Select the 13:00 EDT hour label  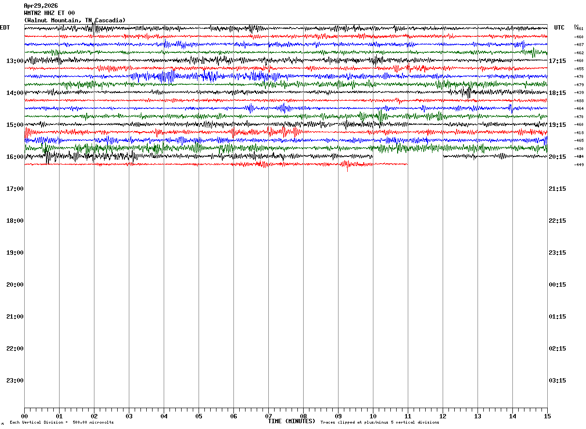tap(15, 61)
